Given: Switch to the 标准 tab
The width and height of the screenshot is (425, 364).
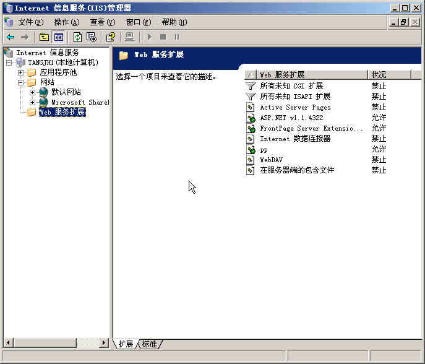Looking at the screenshot, I should pyautogui.click(x=149, y=344).
